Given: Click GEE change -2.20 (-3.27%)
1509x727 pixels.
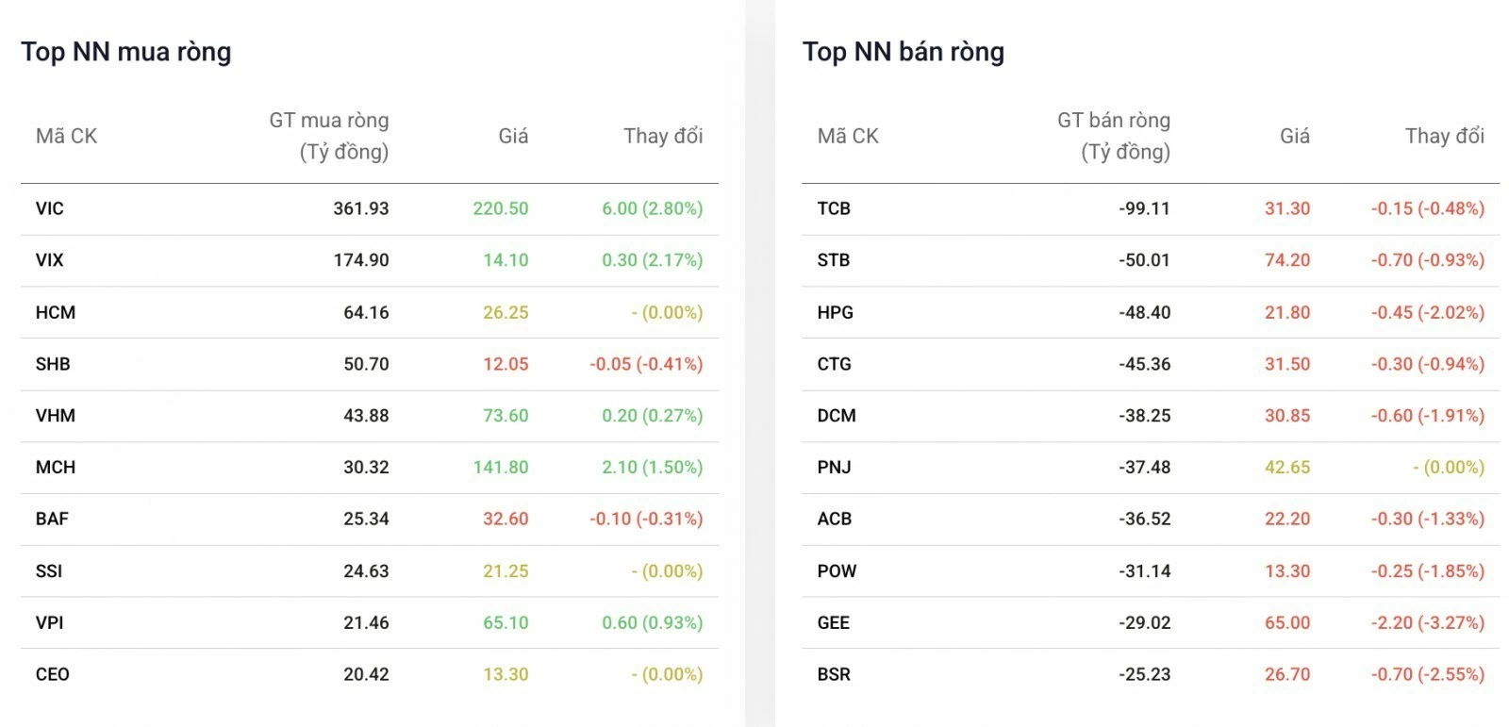Looking at the screenshot, I should pyautogui.click(x=1428, y=622).
